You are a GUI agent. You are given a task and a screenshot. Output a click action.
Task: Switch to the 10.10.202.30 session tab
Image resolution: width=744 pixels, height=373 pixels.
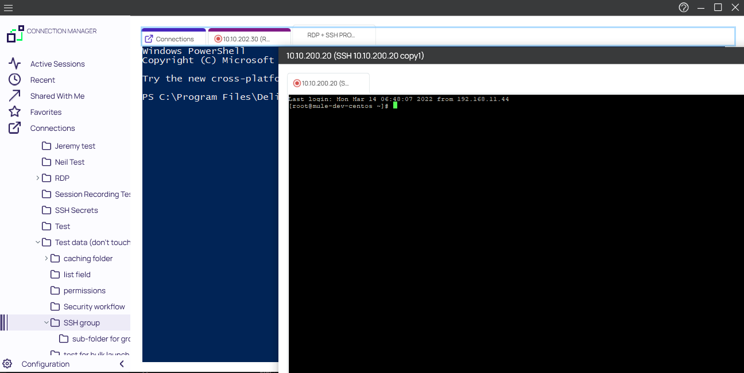(248, 38)
